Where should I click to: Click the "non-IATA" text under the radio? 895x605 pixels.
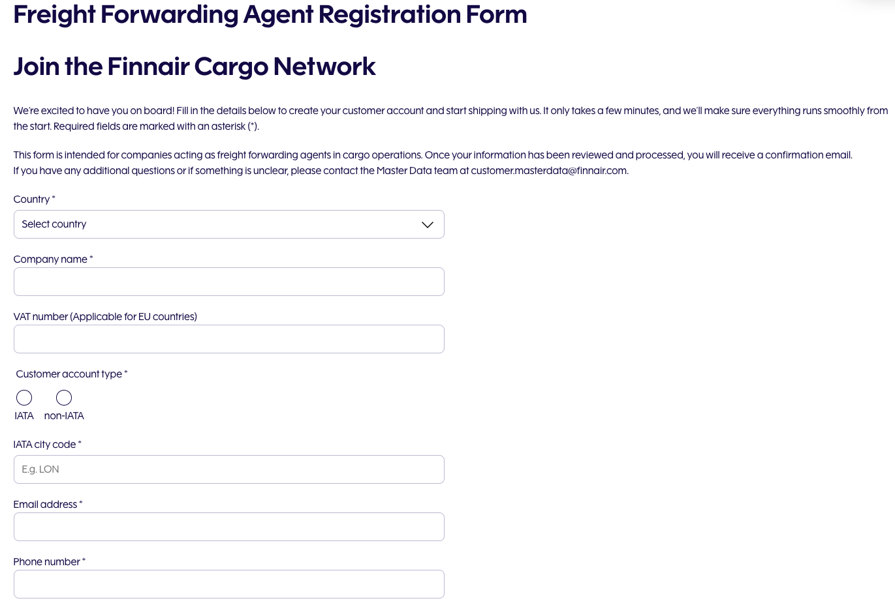point(64,416)
